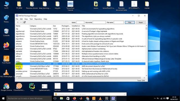Click the Windows taskbar search box
Screen dimensions: 180x101
(x=29, y=98)
